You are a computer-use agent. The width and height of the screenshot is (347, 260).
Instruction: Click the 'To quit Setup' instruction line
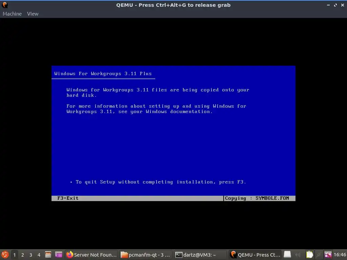coord(161,182)
